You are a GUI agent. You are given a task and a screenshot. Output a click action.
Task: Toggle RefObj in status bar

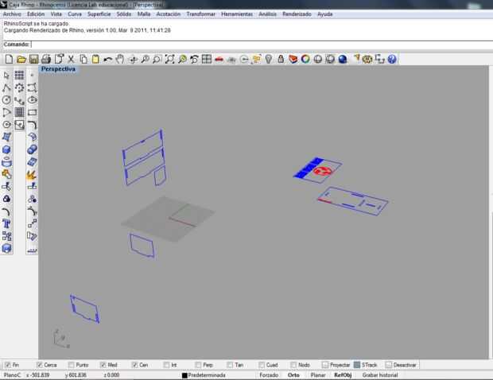(x=343, y=375)
